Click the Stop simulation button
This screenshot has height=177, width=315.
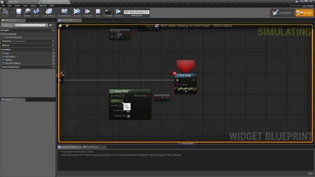click(x=98, y=12)
